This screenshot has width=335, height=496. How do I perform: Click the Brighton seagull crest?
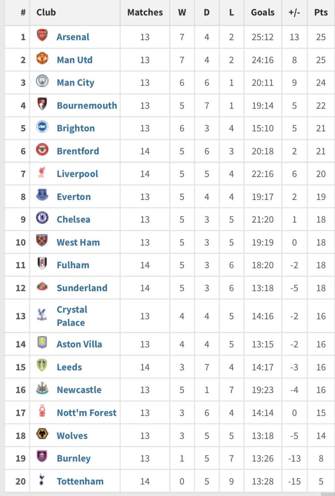[43, 128]
